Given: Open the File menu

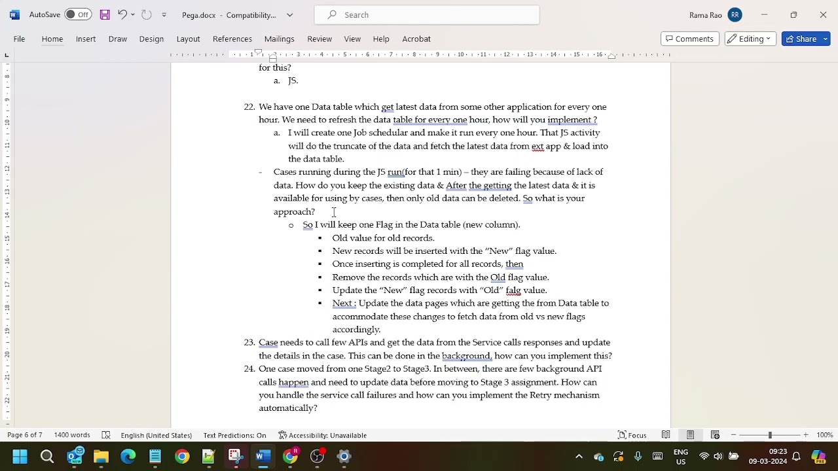Looking at the screenshot, I should (x=19, y=39).
